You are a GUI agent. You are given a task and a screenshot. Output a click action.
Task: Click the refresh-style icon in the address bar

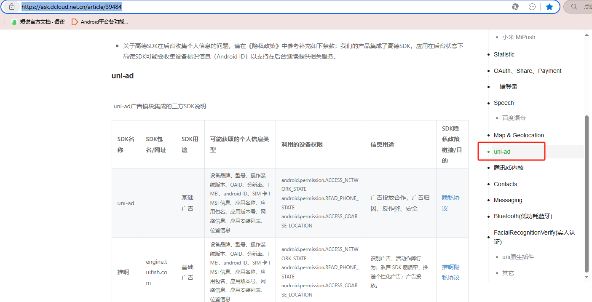[x=515, y=7]
